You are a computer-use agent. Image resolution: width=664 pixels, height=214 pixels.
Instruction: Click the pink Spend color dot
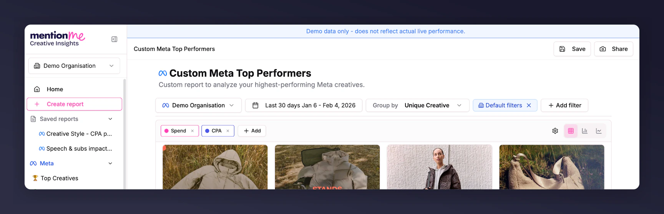coord(166,131)
